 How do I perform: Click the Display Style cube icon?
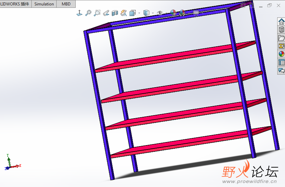(146, 13)
